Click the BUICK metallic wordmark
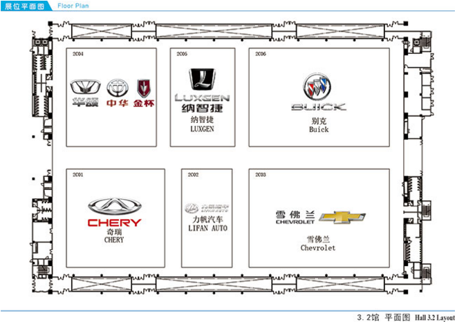The image size is (457, 322). [x=319, y=107]
